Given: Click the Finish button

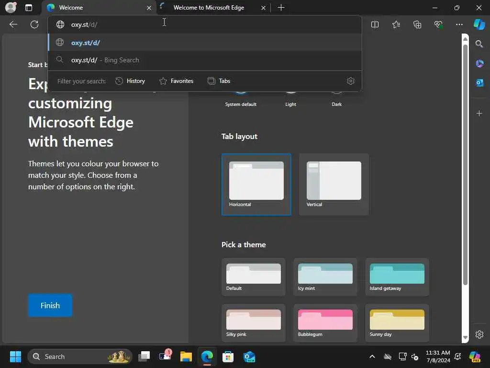Looking at the screenshot, I should point(50,305).
